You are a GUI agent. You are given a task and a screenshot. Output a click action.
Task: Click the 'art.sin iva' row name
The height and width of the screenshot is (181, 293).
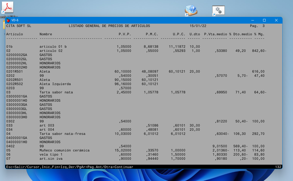click(51, 159)
